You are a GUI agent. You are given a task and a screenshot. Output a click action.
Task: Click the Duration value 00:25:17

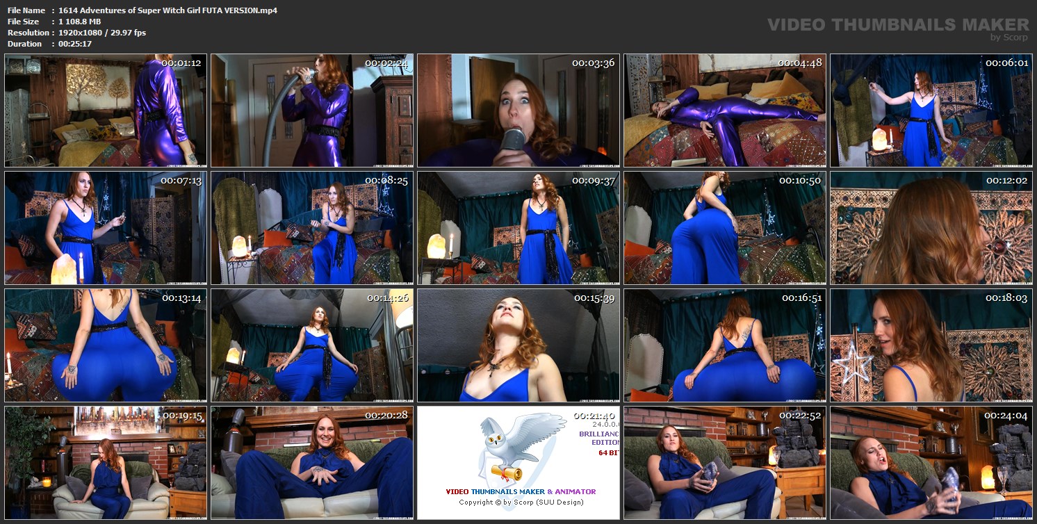click(75, 44)
